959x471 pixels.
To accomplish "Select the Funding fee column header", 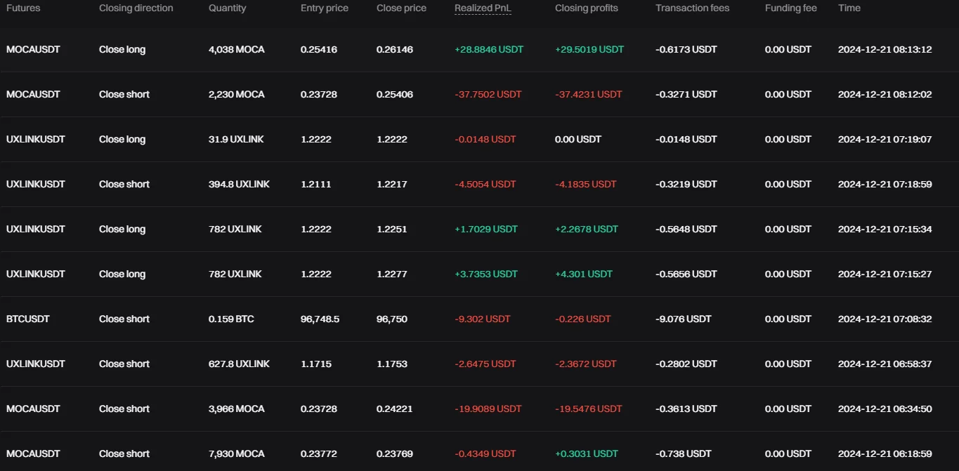I will pos(790,8).
